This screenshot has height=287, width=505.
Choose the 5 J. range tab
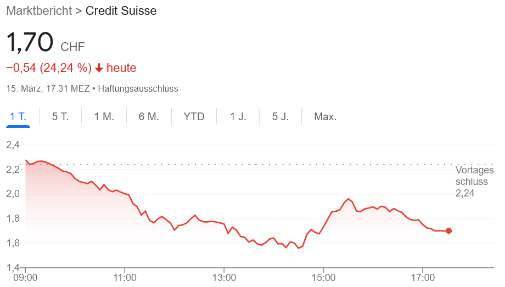tap(280, 116)
